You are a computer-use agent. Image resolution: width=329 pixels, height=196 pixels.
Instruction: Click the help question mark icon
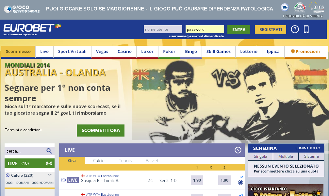click(x=295, y=29)
